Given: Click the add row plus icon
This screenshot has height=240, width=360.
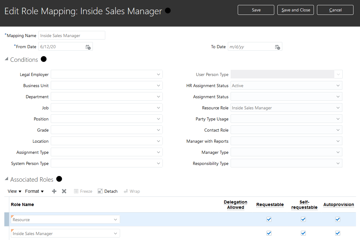Looking at the screenshot, I should (x=54, y=191).
